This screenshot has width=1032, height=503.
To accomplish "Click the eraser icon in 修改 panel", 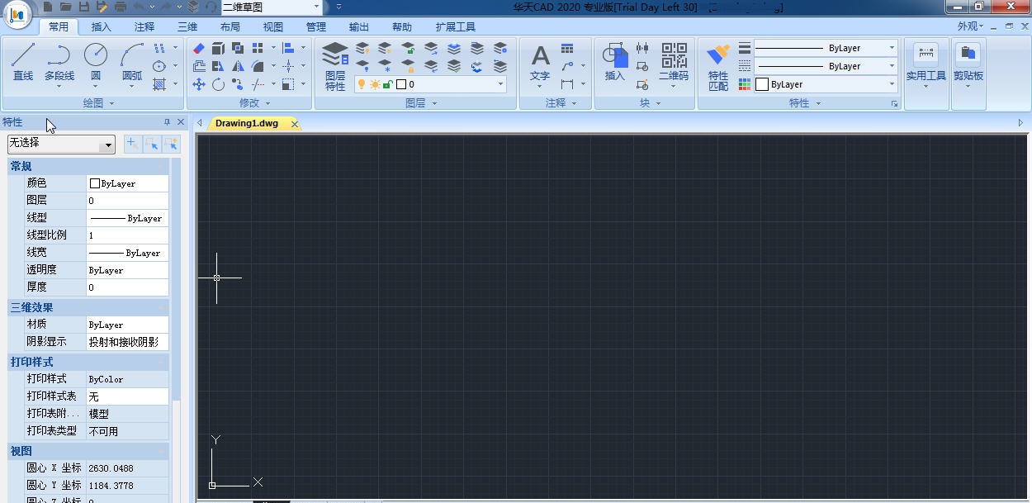I will [199, 48].
